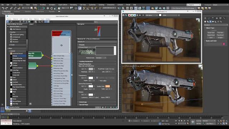The height and width of the screenshot is (129, 229).
Task: Expand the Coating Parameters rollout
Action: click(86, 61)
